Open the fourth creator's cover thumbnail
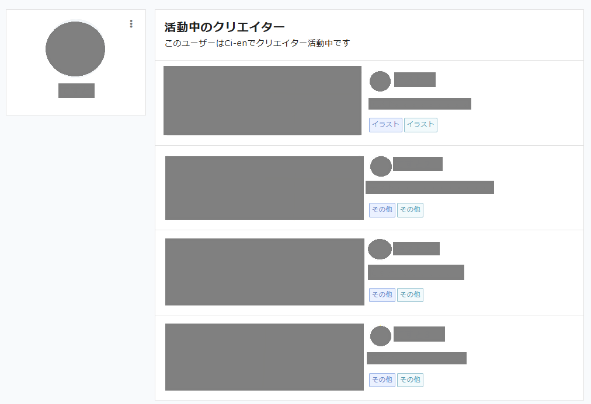The image size is (591, 404). click(x=265, y=357)
